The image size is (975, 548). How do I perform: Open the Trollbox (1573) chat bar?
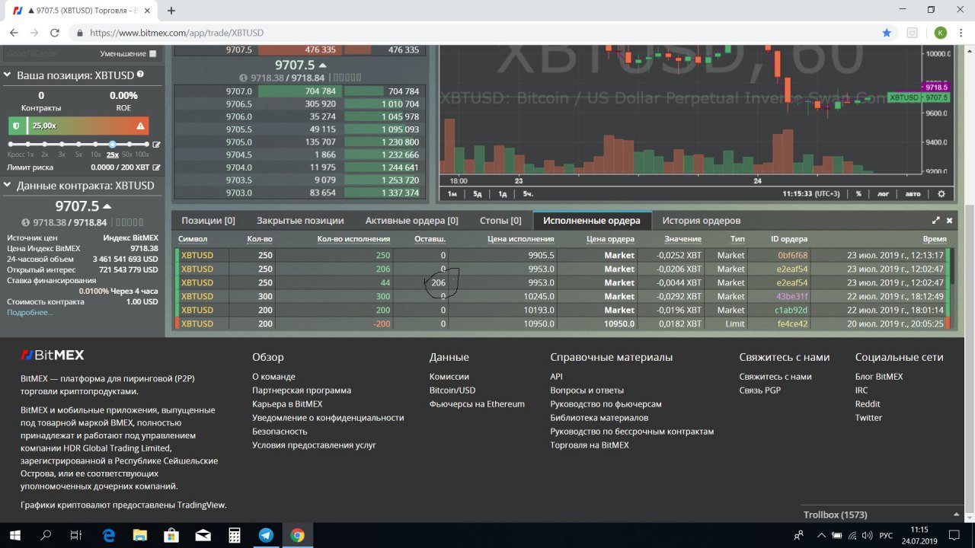point(884,515)
